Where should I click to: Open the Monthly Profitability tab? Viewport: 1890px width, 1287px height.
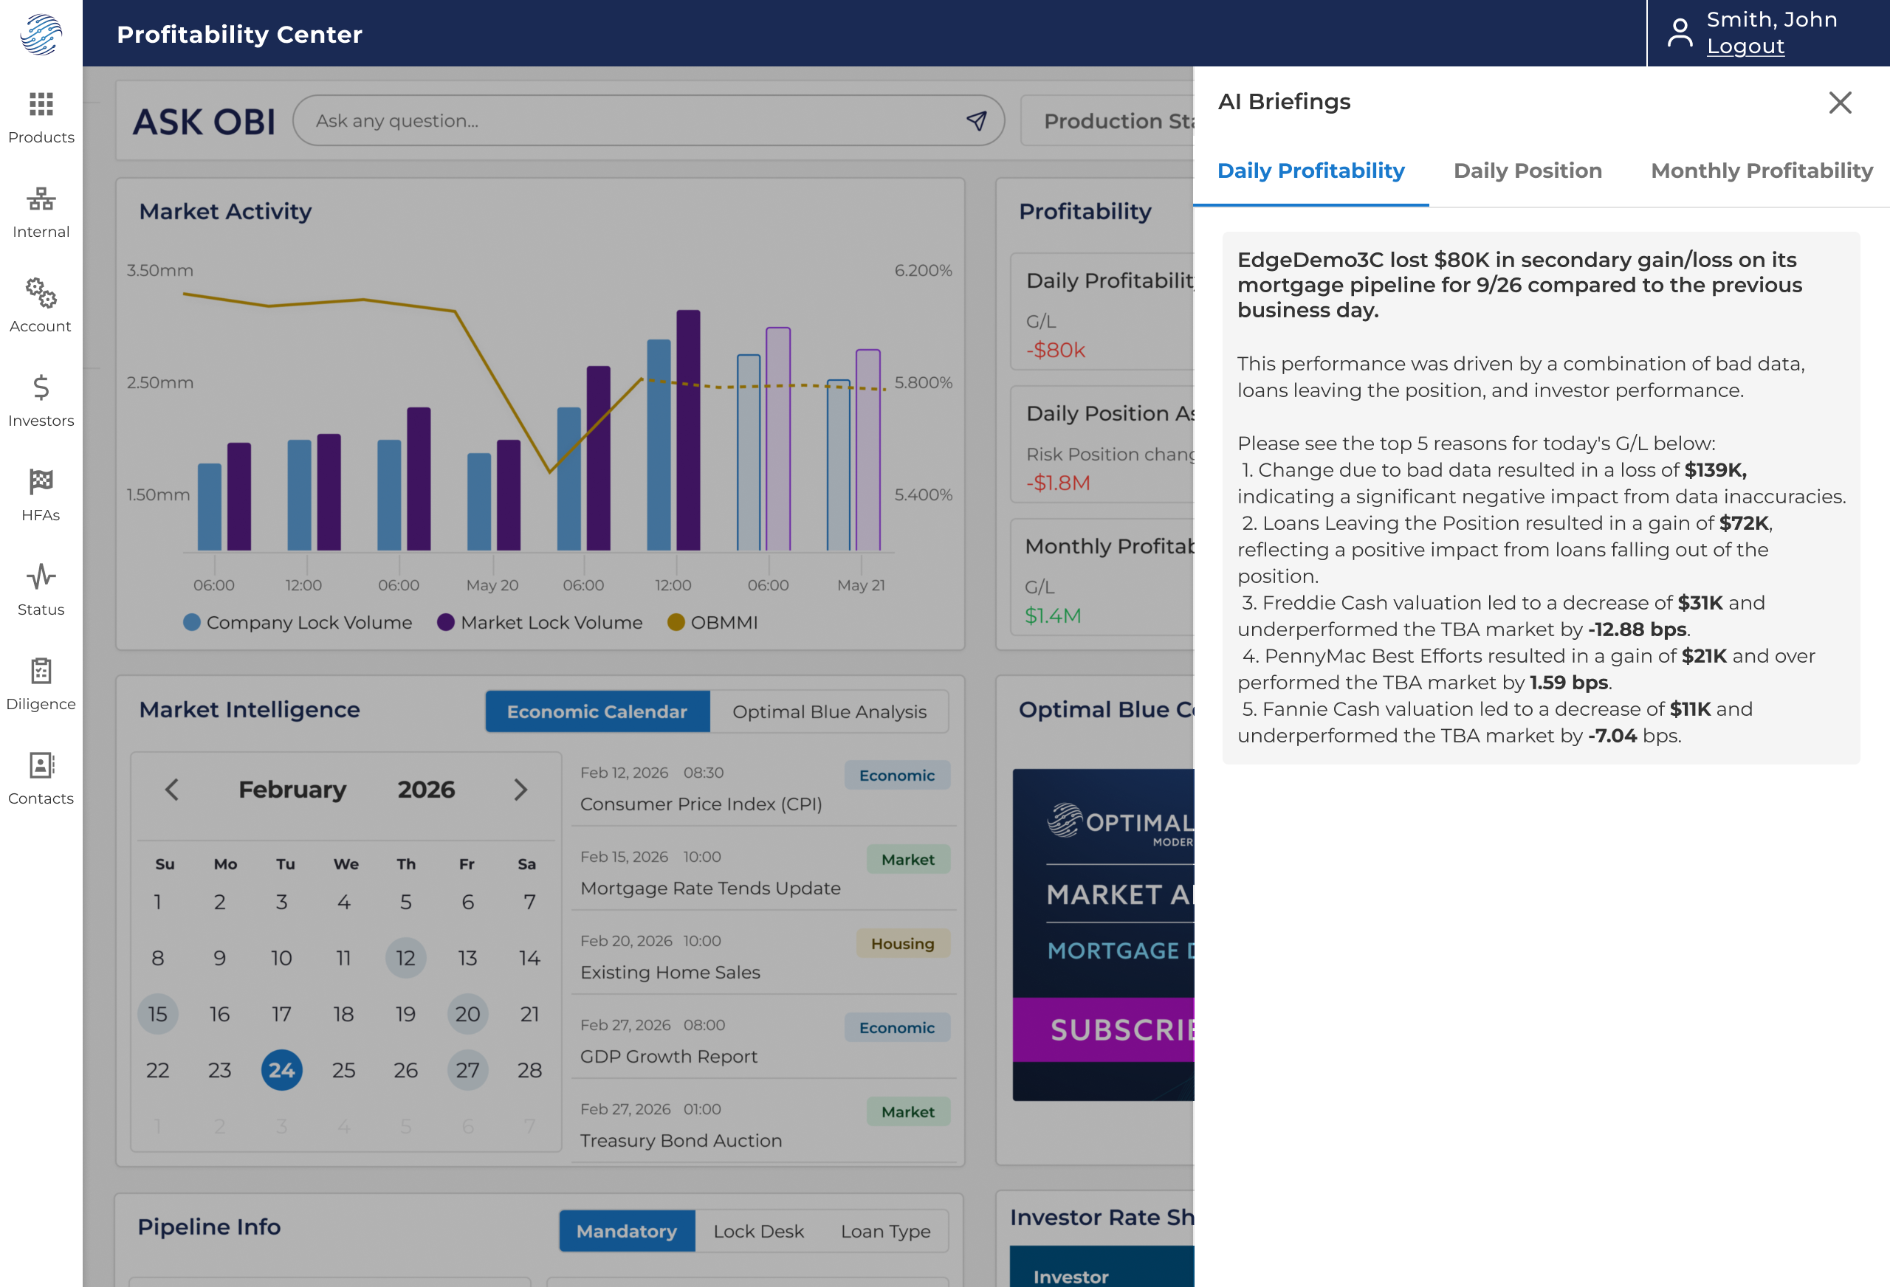pos(1762,170)
